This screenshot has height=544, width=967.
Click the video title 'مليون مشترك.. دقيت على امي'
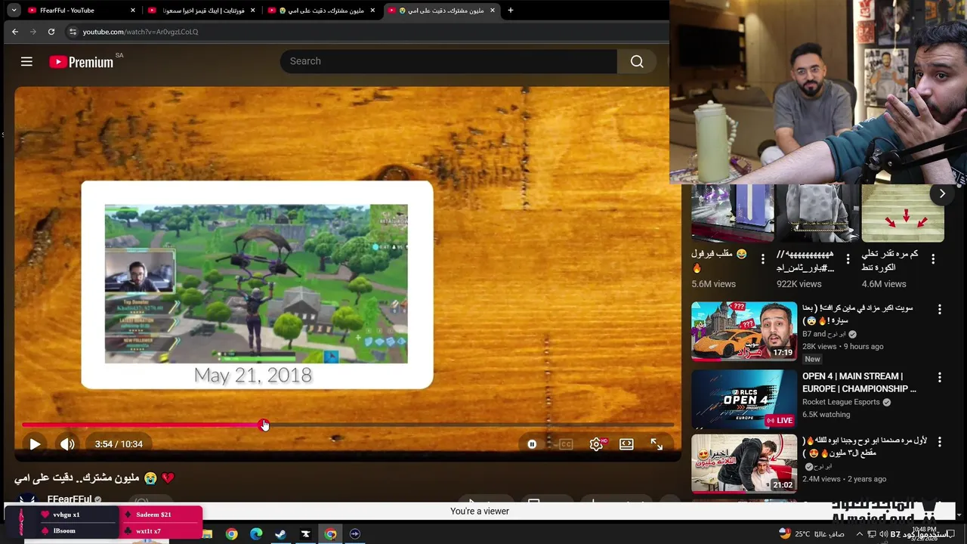(x=94, y=478)
